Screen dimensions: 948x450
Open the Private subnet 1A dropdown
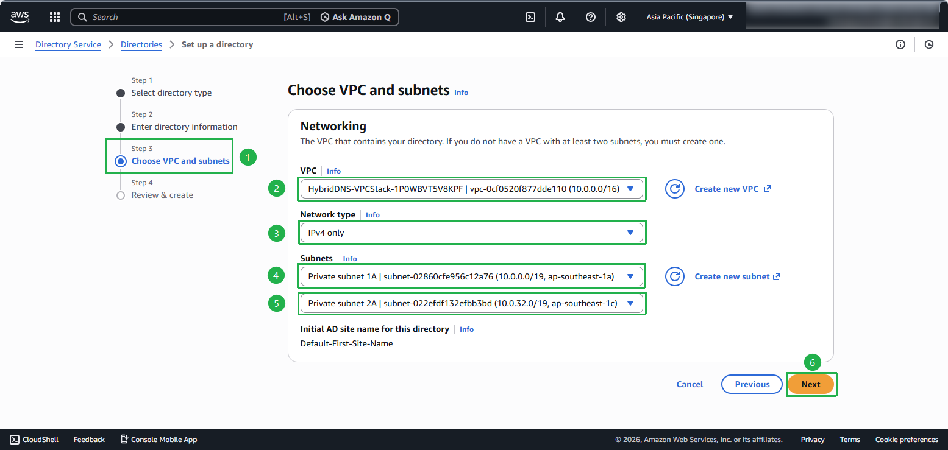coord(471,276)
